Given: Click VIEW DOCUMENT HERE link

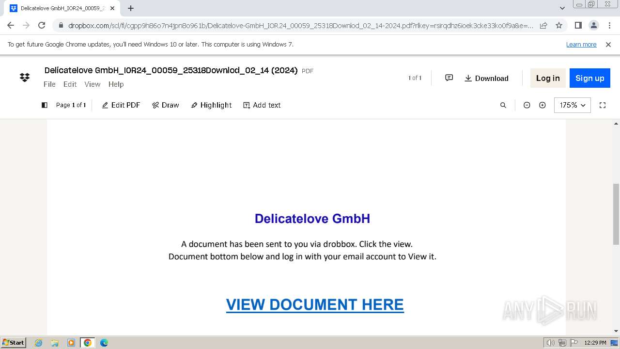Looking at the screenshot, I should point(315,304).
